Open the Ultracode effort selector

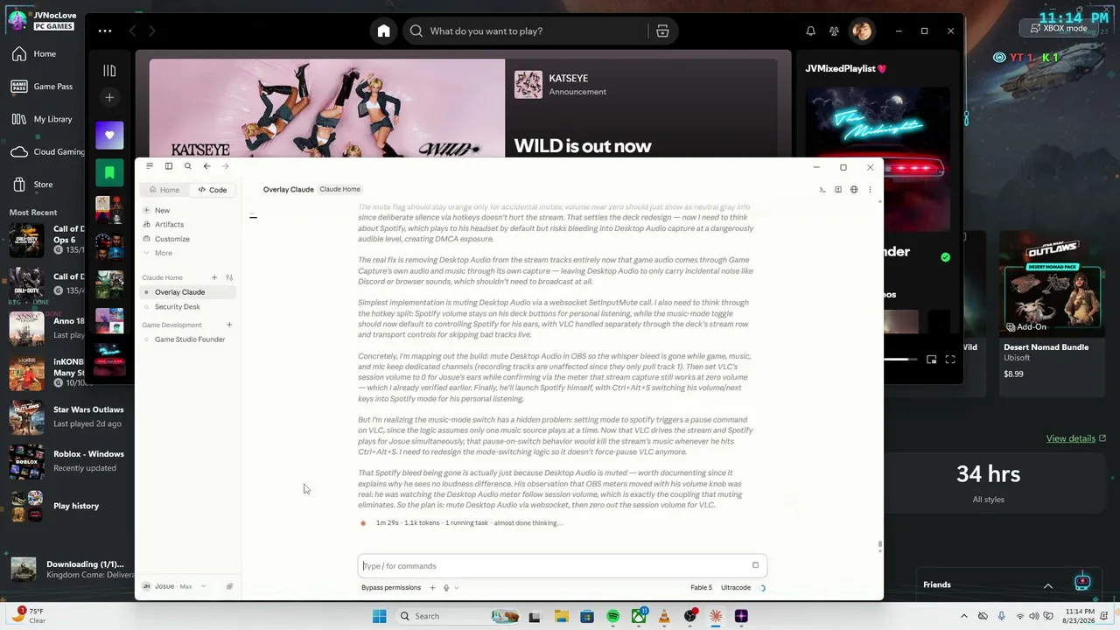click(736, 588)
